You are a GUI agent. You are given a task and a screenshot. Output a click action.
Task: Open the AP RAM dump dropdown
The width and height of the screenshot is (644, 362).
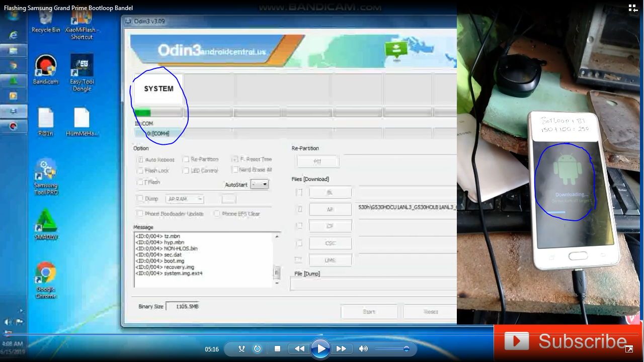pos(185,199)
